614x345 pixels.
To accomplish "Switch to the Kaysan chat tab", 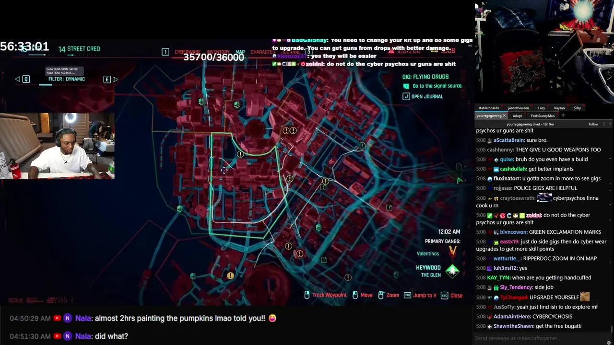I will [x=559, y=108].
